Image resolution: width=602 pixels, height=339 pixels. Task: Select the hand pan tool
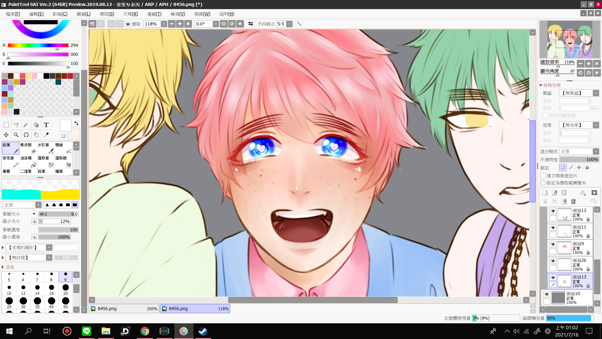(36, 135)
